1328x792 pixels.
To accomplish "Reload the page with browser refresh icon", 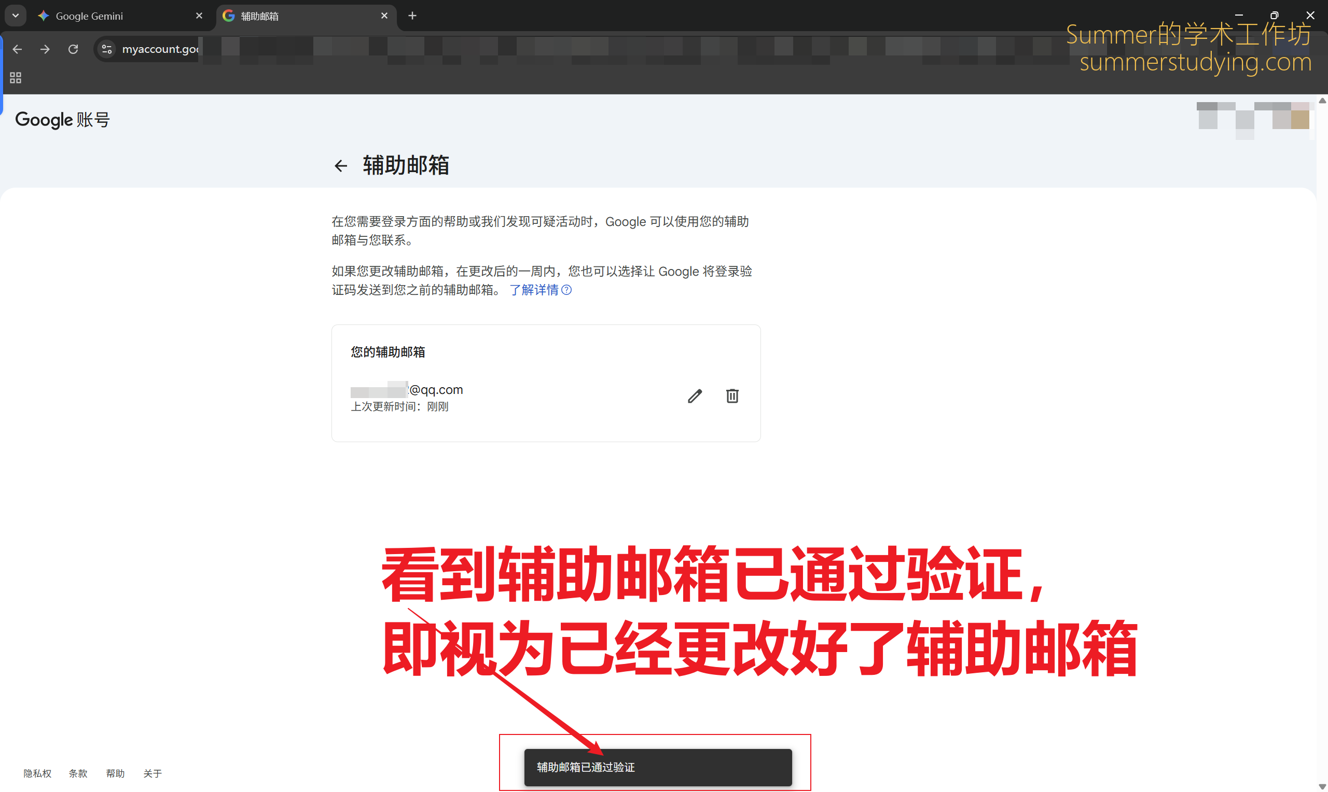I will point(73,49).
